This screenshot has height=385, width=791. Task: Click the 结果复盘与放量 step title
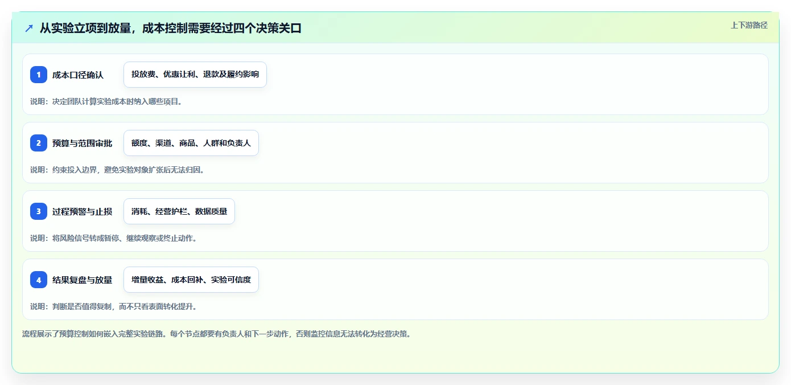[82, 280]
